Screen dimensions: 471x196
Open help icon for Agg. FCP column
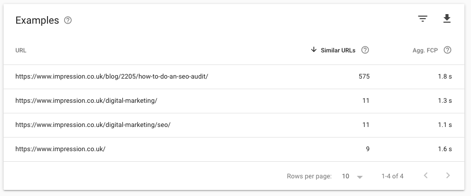click(x=447, y=50)
